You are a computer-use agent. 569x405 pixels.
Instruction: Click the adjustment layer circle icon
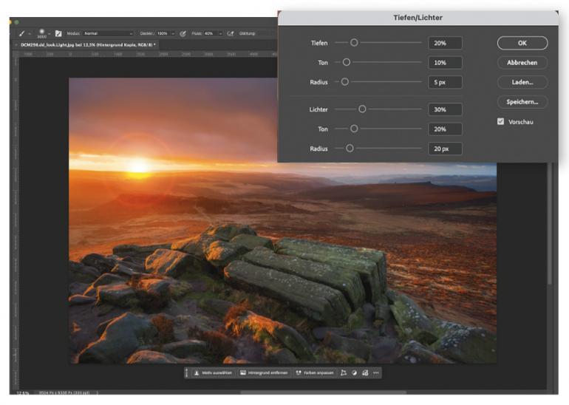[355, 372]
